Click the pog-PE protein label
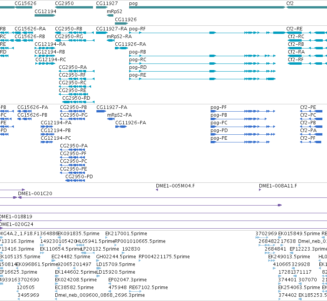Screen dimensions: 327x301 219,138
